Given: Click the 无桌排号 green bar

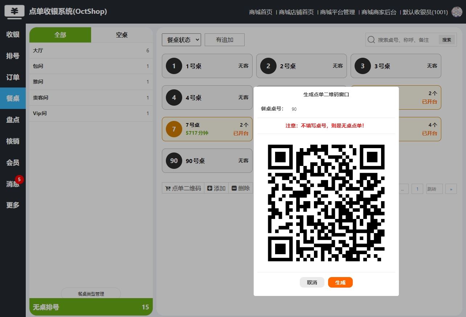Looking at the screenshot, I should [91, 307].
